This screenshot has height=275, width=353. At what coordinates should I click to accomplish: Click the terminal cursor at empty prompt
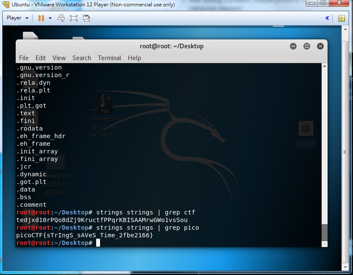click(98, 243)
